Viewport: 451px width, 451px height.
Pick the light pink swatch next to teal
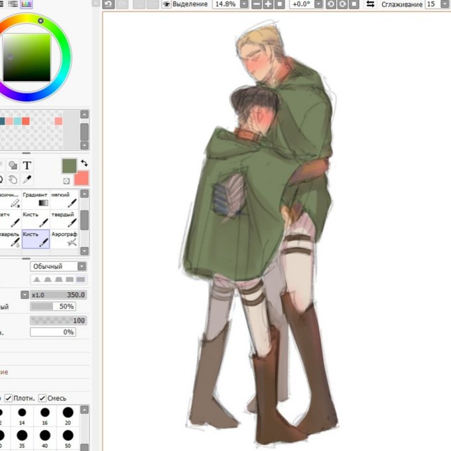[x=9, y=121]
